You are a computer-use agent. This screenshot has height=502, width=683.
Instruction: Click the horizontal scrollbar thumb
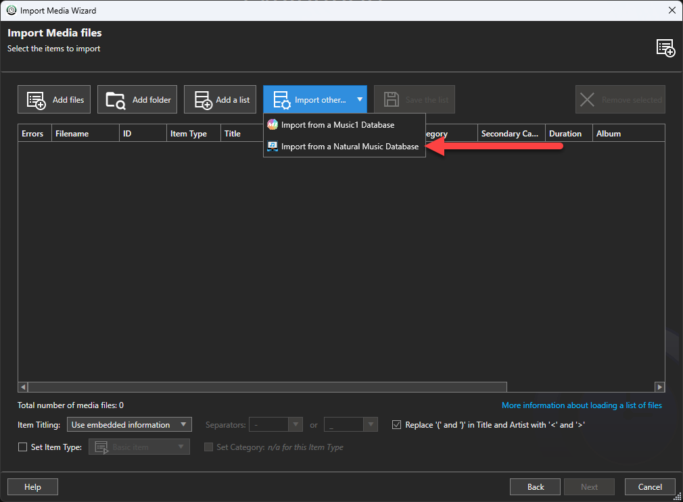click(x=267, y=386)
